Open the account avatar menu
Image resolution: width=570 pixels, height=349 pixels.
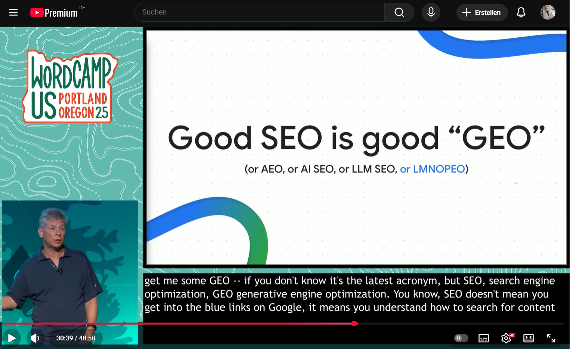click(548, 12)
